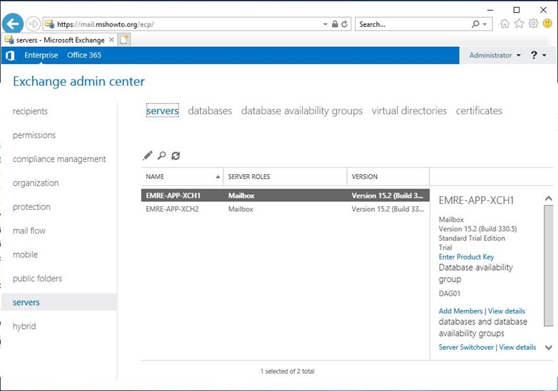The width and height of the screenshot is (558, 391).
Task: Open a new browser tab
Action: click(x=124, y=39)
